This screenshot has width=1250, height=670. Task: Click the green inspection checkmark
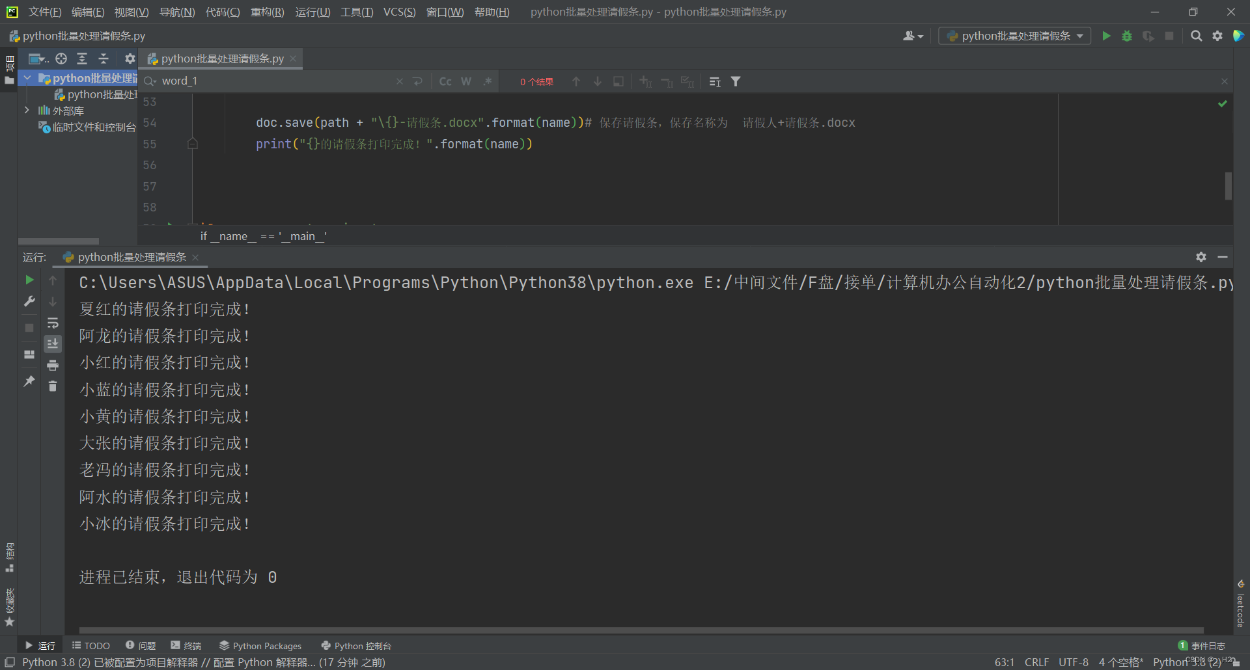coord(1223,103)
